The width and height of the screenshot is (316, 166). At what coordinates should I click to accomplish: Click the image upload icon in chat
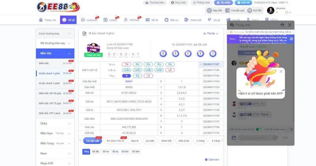coord(234,138)
